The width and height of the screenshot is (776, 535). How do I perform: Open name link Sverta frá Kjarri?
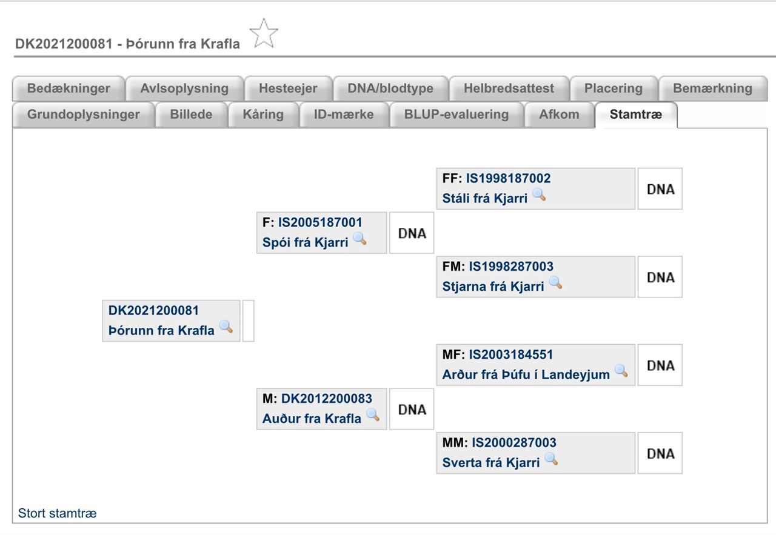[x=491, y=462]
